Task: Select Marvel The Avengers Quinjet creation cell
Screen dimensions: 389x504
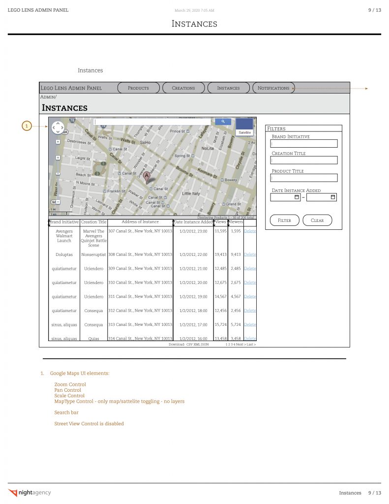Action: click(x=93, y=238)
